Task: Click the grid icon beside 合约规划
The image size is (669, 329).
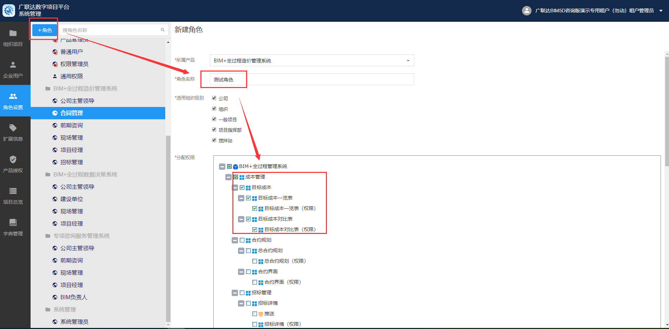Action: [x=248, y=240]
